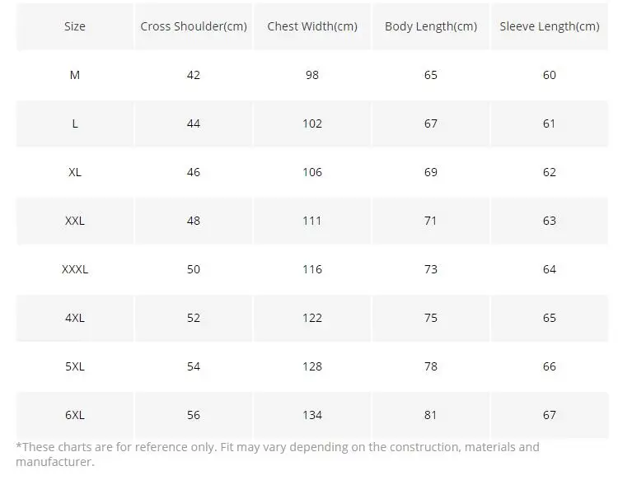Click the Chest Width(cm) column header
The width and height of the screenshot is (618, 480).
312,26
